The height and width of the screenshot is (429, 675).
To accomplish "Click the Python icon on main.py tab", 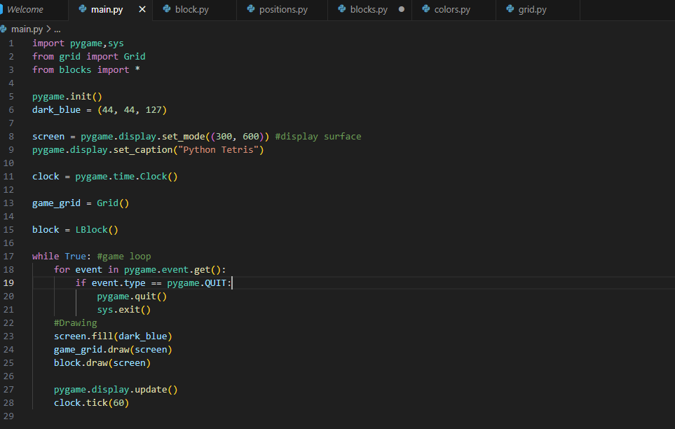I will [x=83, y=9].
